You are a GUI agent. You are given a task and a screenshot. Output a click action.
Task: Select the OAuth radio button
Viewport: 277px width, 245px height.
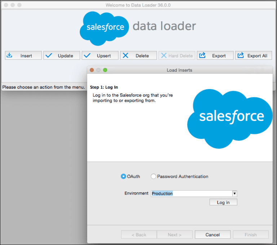click(x=123, y=176)
